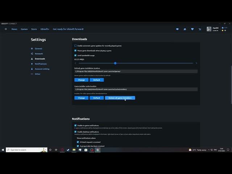Click the bandwidth limit slider handle

pyautogui.click(x=115, y=63)
